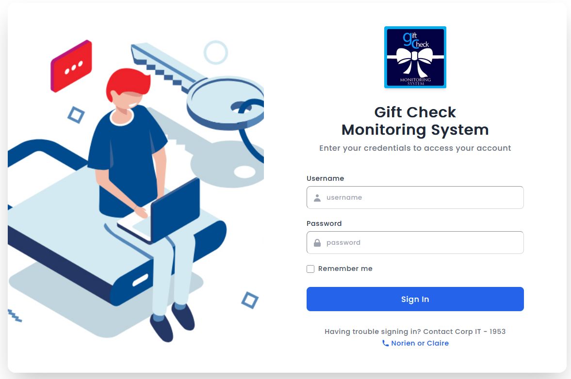Click the red-haired person illustration
Screen dimensions: 571x379
129,145
